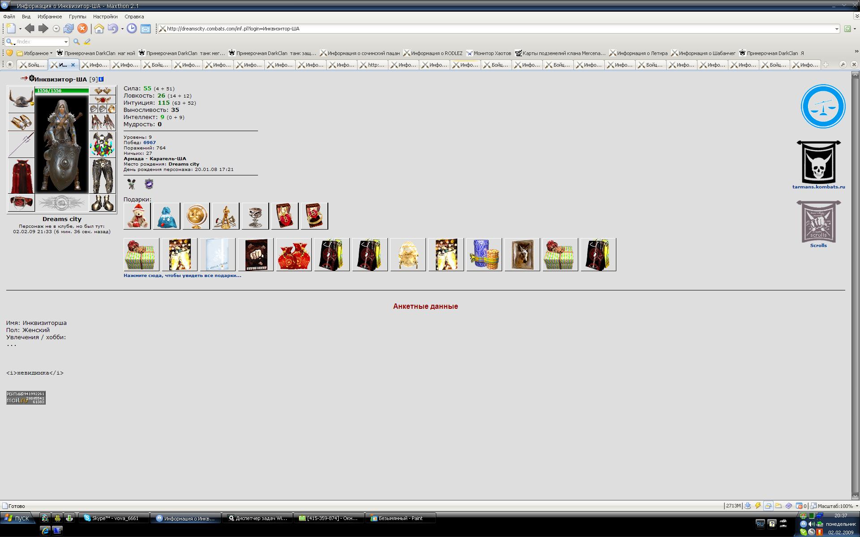The image size is (860, 537).
Task: Toggle the highlighted popup window status icon
Action: 768,506
